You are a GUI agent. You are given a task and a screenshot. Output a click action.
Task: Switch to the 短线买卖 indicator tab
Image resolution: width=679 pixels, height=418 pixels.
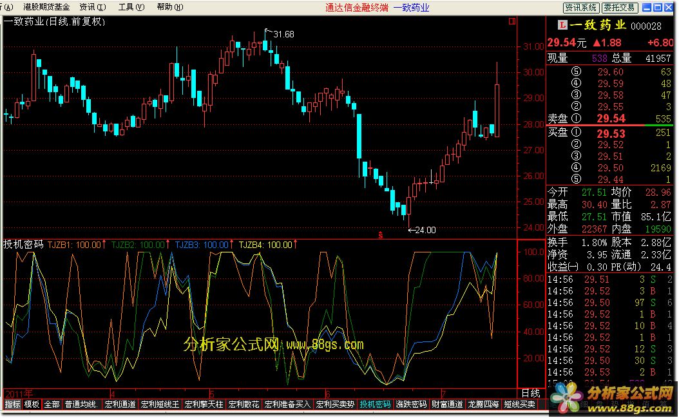520,404
